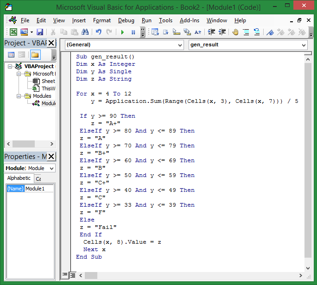Click the View Microsoft Excel icon
This screenshot has width=317, height=285.
(x=13, y=32)
